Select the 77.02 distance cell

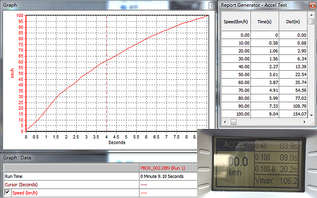click(293, 98)
